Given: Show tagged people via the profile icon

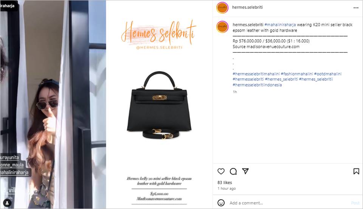Looking at the screenshot, I should tap(7, 203).
